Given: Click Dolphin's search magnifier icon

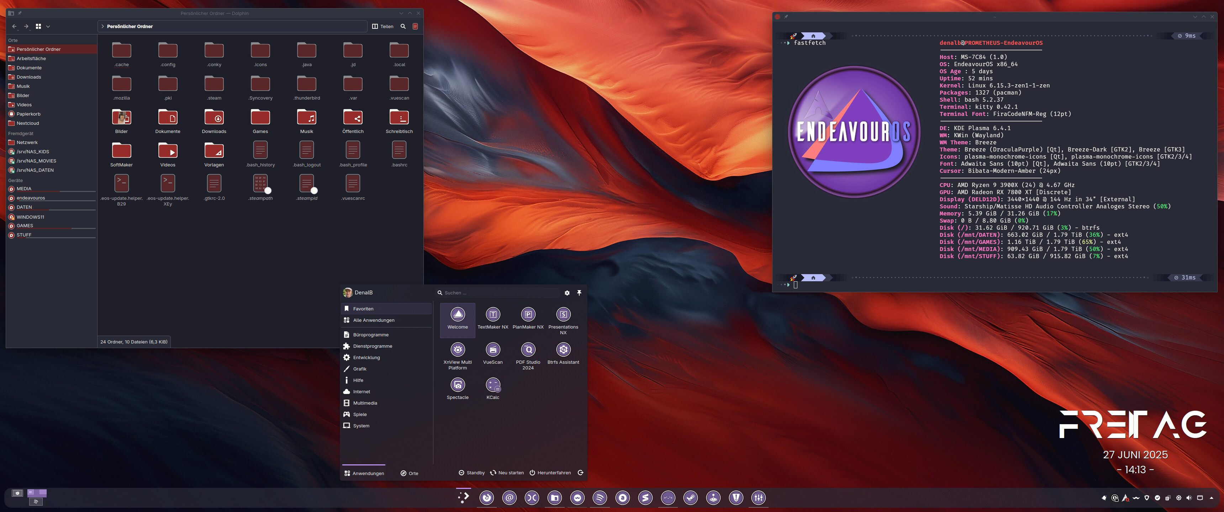Looking at the screenshot, I should click(403, 27).
